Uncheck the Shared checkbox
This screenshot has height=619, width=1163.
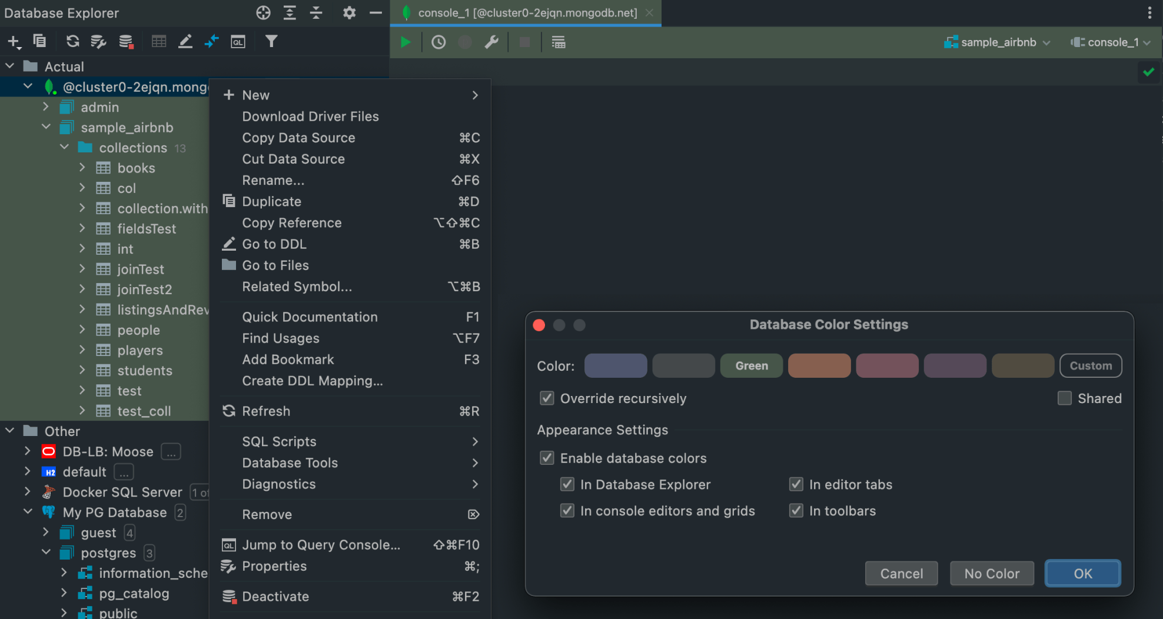pos(1064,398)
